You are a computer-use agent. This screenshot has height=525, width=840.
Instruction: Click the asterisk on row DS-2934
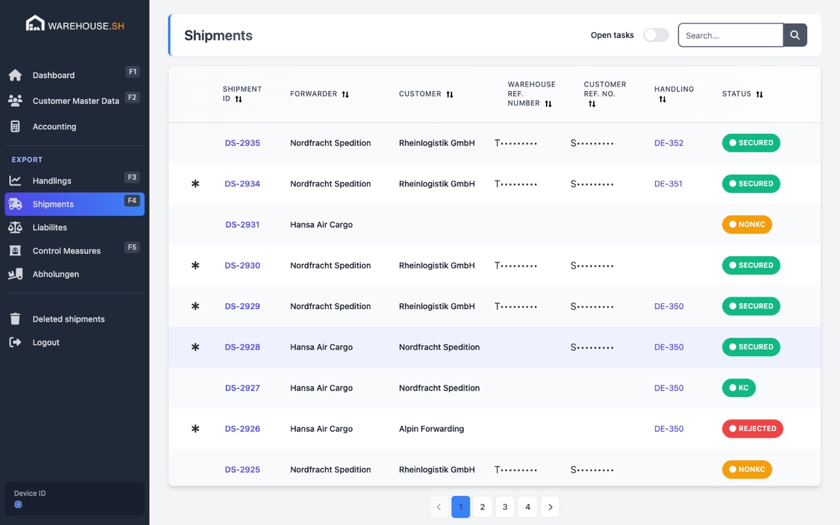195,184
